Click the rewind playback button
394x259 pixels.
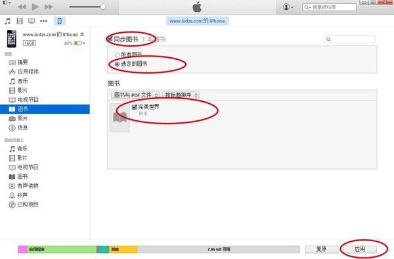pyautogui.click(x=22, y=7)
